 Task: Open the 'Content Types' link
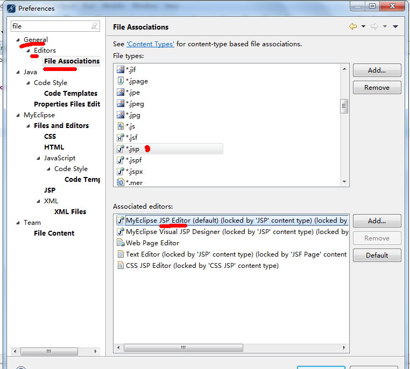pyautogui.click(x=150, y=44)
